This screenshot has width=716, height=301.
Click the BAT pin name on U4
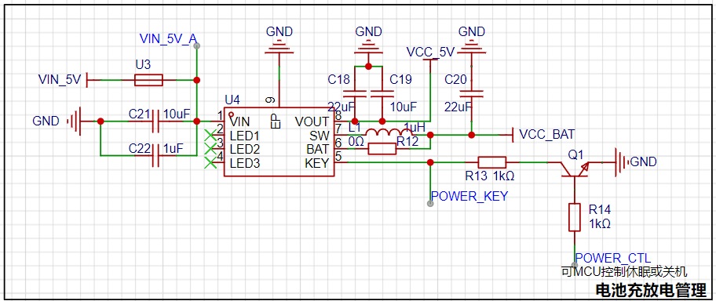click(317, 149)
